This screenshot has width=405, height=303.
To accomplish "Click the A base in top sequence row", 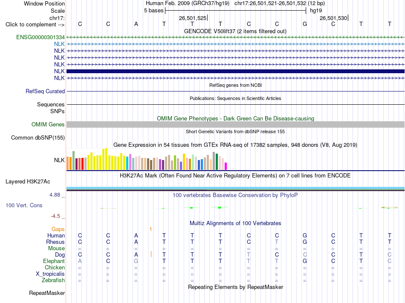I will coord(136,24).
